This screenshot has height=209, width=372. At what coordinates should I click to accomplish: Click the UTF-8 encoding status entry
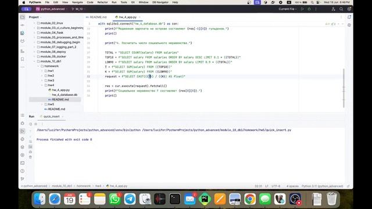pos(276,186)
